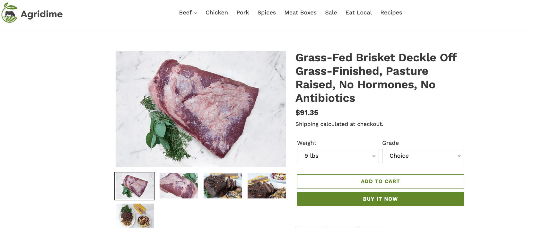Click the currently selected first thumbnail
The image size is (535, 228).
tap(135, 186)
